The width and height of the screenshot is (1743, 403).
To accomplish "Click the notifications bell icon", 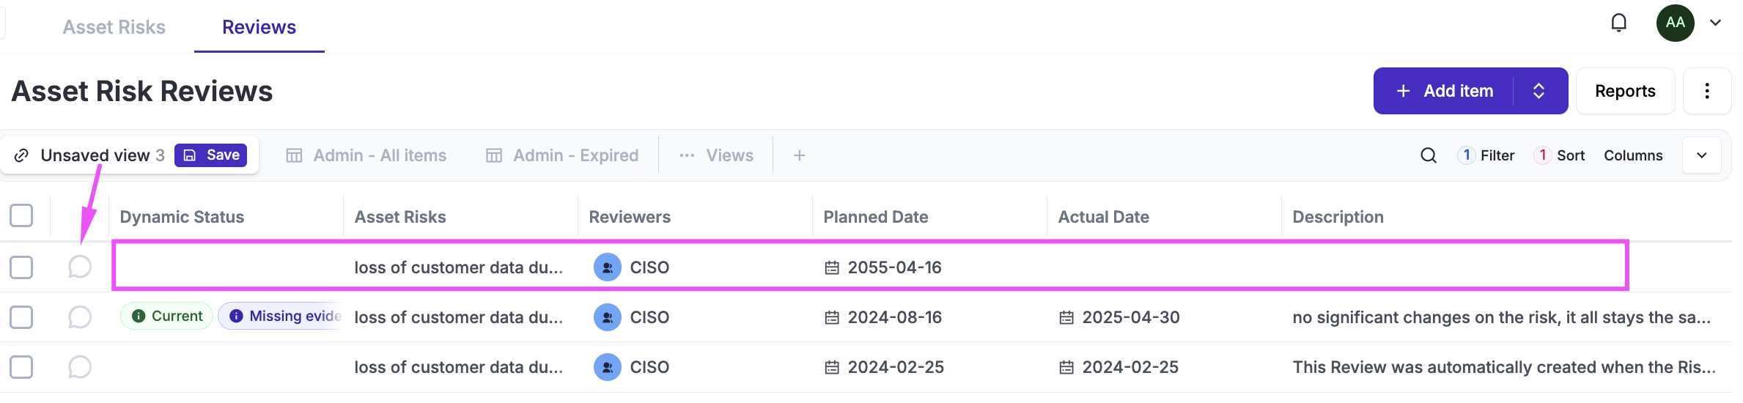I will [1618, 23].
